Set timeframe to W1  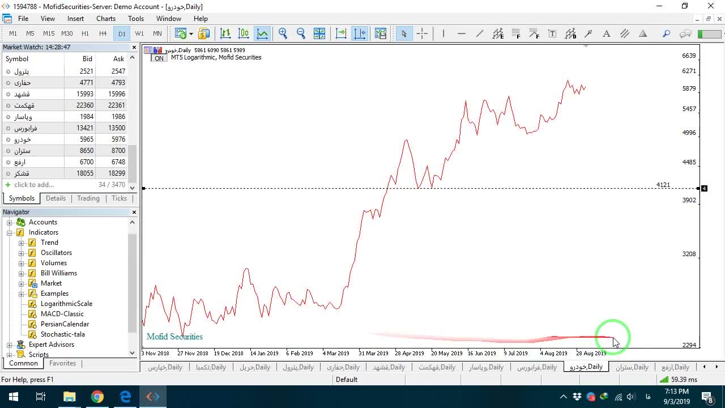pyautogui.click(x=139, y=33)
